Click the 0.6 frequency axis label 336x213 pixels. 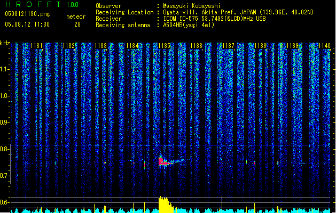pos(5,202)
